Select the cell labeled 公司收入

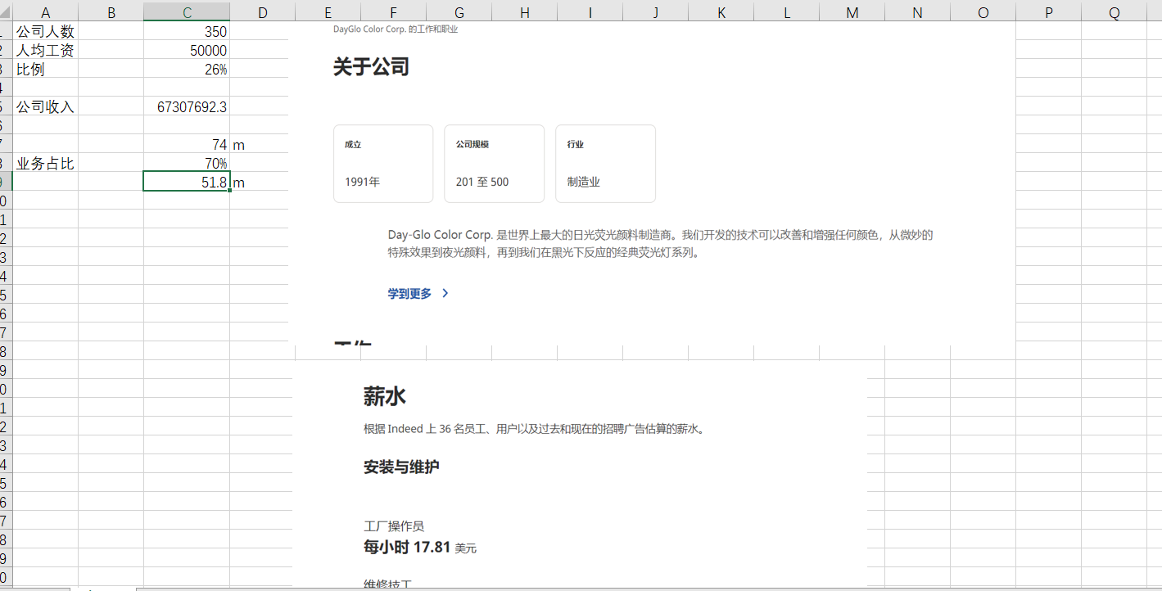pos(45,106)
